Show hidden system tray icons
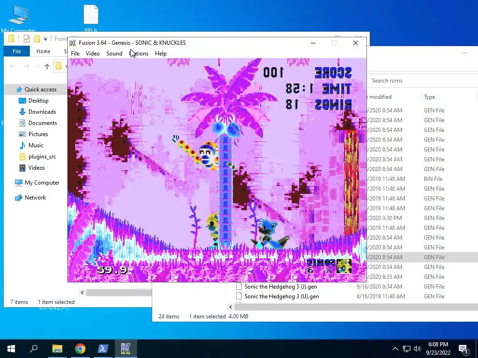Image resolution: width=478 pixels, height=358 pixels. (x=395, y=349)
